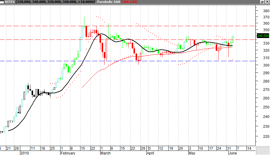The width and height of the screenshot is (270, 155).
Task: Select the 300 price axis label
Action: [266, 65]
